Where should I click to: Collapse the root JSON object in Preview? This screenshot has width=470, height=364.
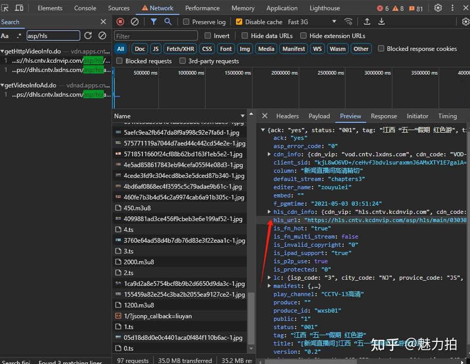(263, 130)
